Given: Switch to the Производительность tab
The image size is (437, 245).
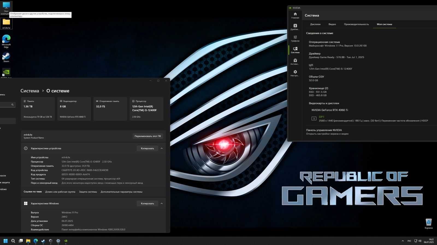Looking at the screenshot, I should 356,24.
